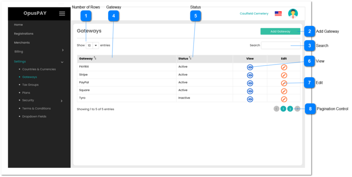
Task: Go to Countries & Currencies settings
Action: [39, 69]
